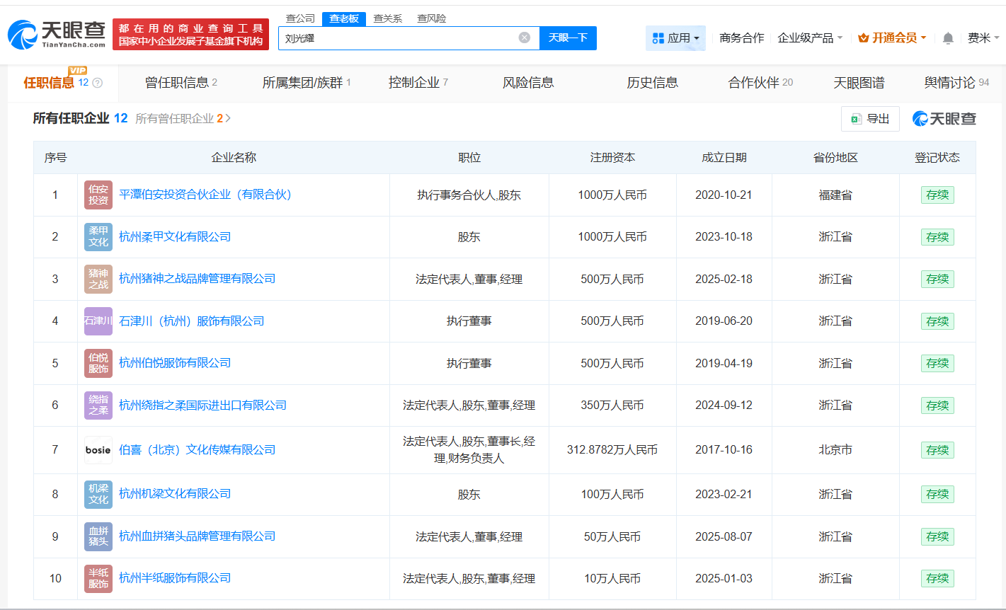Click the 天眼一下 search button

click(x=568, y=38)
